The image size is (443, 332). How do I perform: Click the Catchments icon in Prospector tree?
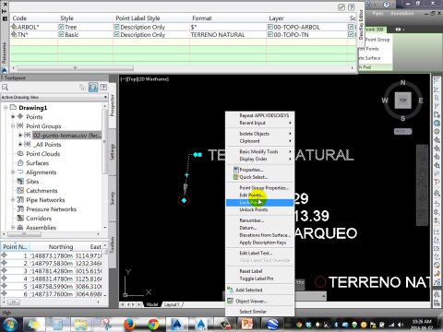20,191
